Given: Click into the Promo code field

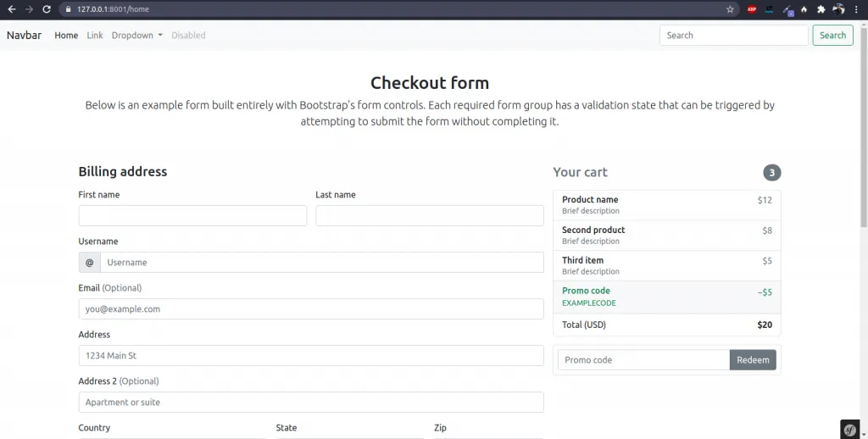Looking at the screenshot, I should pos(643,360).
